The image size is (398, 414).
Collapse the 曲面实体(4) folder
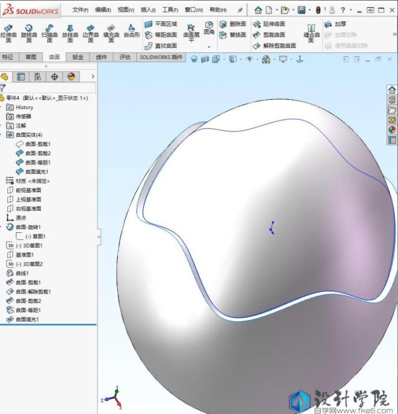[x=2, y=135]
